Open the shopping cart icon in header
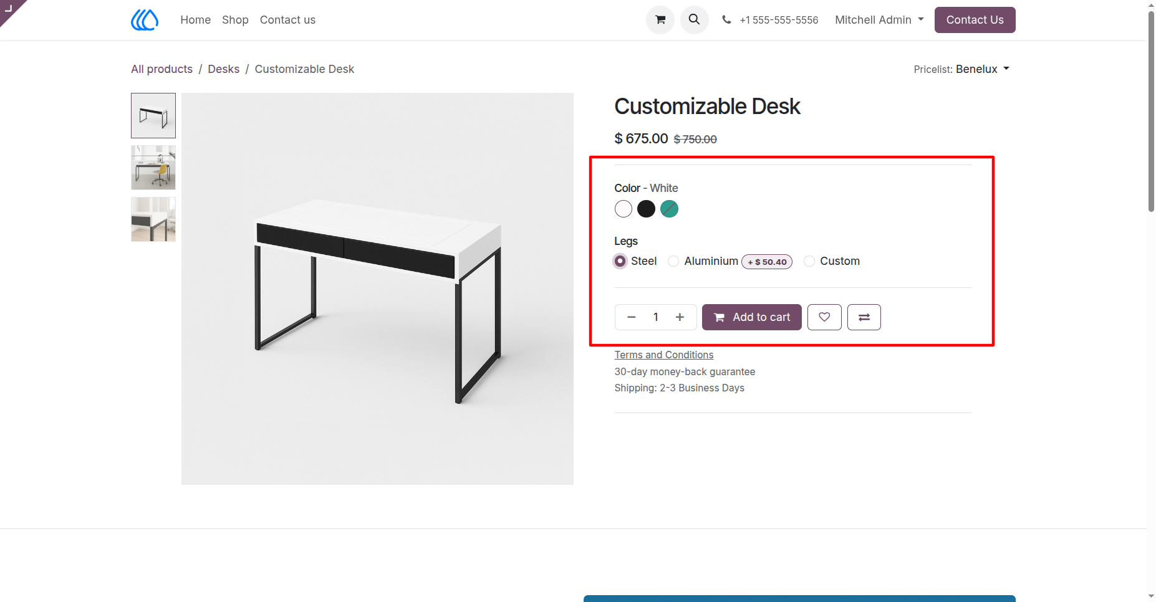This screenshot has height=602, width=1156. point(660,20)
